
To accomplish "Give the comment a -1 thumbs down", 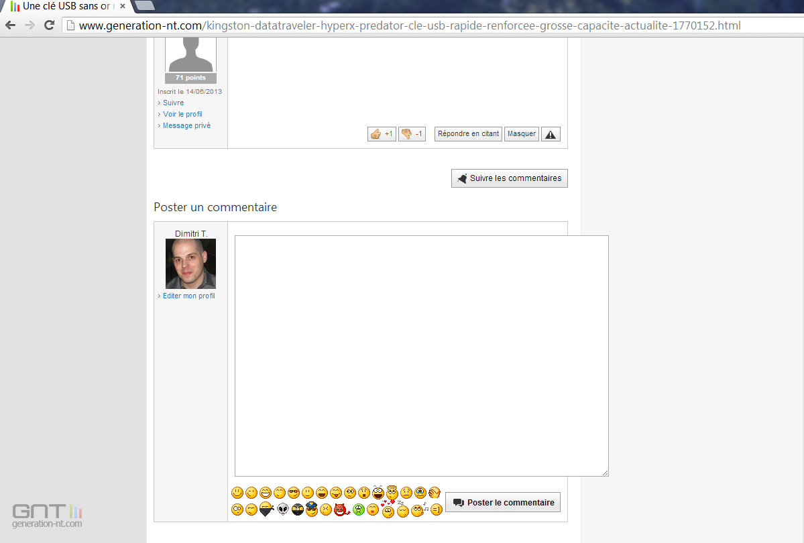I will (412, 134).
